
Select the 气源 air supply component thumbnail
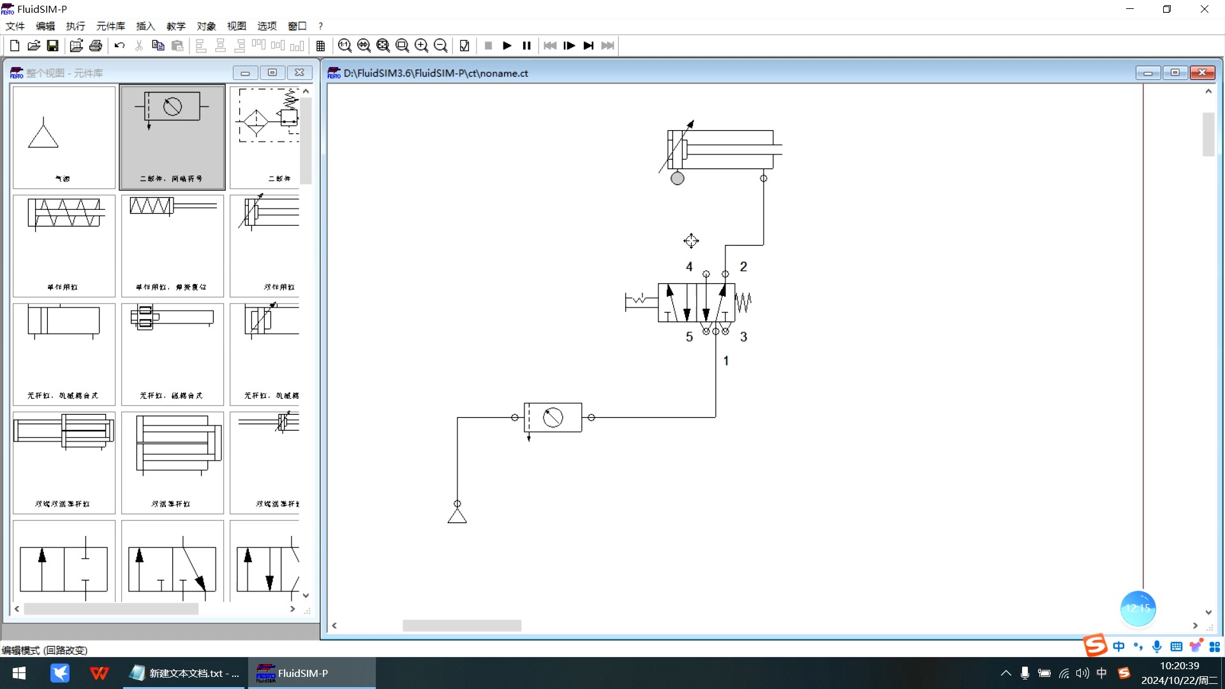(64, 137)
